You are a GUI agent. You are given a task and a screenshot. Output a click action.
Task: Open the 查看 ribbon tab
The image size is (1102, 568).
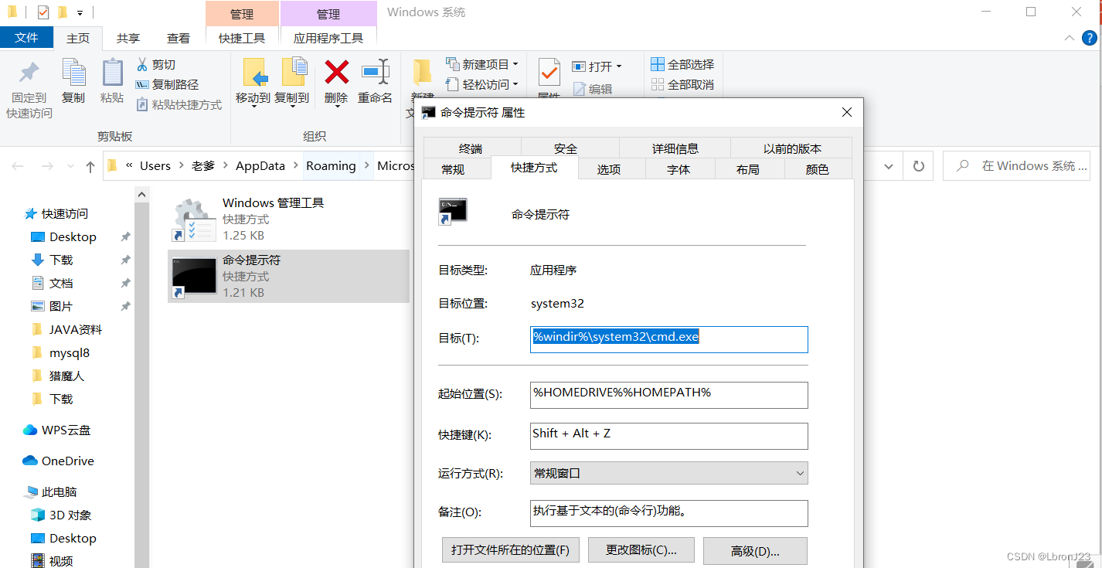click(x=178, y=37)
